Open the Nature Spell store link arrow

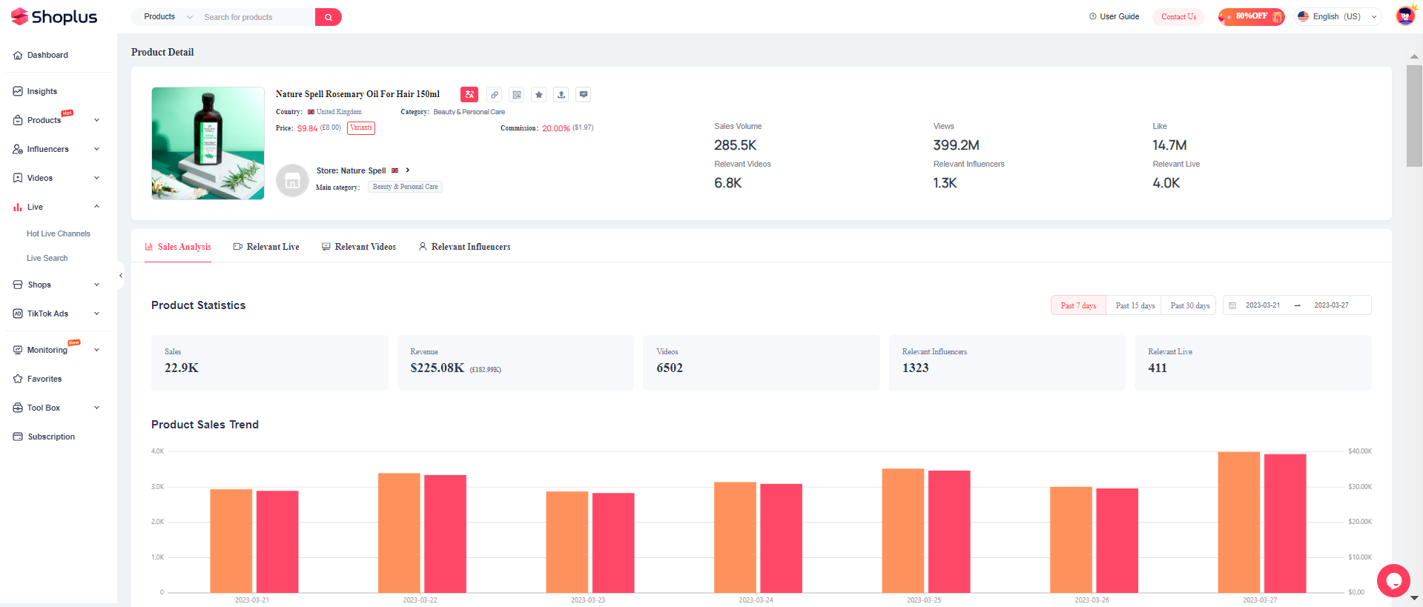[408, 170]
